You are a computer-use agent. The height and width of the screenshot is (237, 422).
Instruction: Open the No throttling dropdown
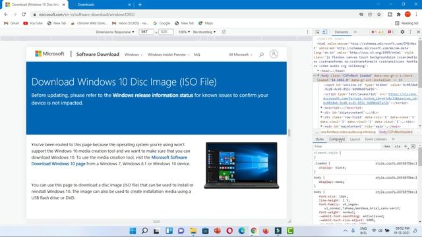pyautogui.click(x=204, y=32)
